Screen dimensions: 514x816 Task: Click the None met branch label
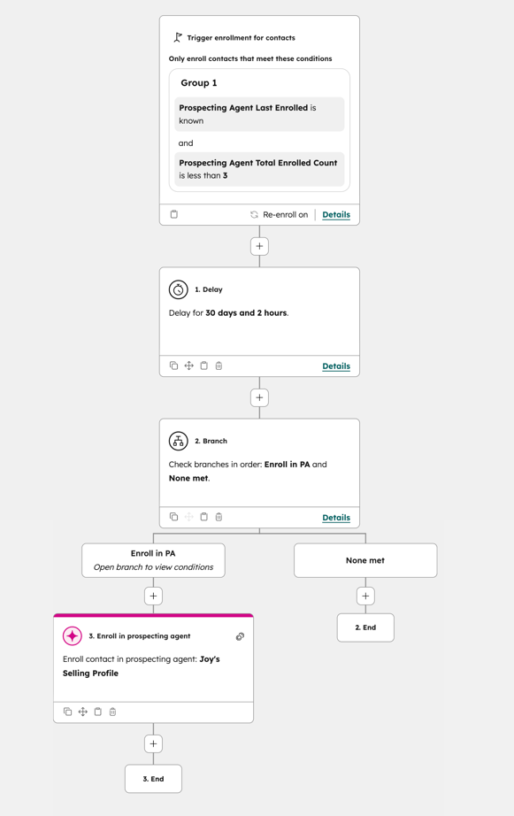pyautogui.click(x=365, y=560)
